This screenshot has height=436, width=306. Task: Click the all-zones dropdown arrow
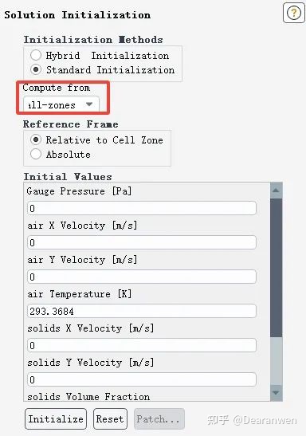coord(89,104)
